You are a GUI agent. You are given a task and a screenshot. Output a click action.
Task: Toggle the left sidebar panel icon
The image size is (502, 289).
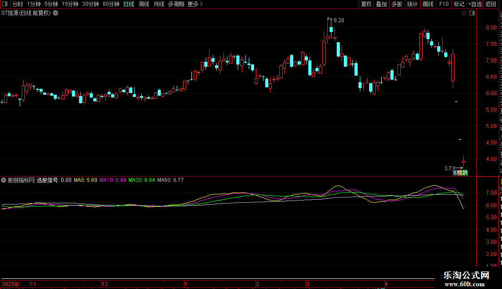pos(5,4)
